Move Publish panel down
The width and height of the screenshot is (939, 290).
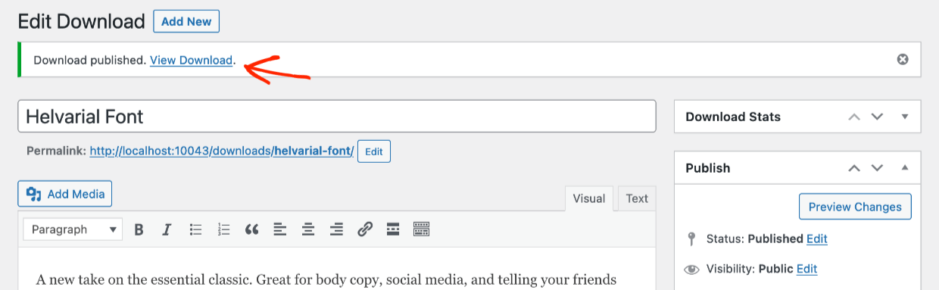point(877,168)
